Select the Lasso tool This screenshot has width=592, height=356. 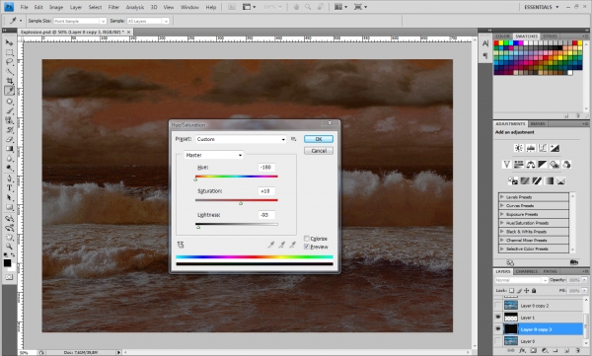coord(10,62)
